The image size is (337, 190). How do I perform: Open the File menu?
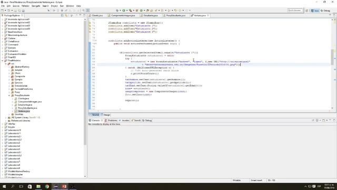[3, 6]
